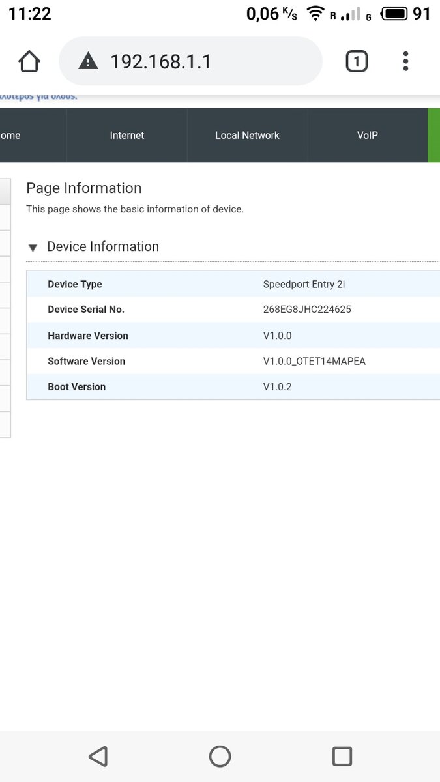Tap the V1.0.0_OTET14MAPEA value
440x782 pixels.
[x=314, y=361]
